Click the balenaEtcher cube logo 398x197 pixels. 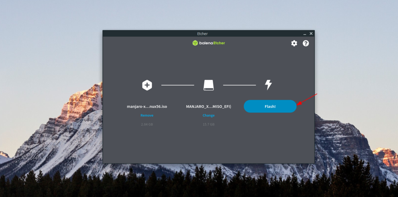(x=195, y=43)
